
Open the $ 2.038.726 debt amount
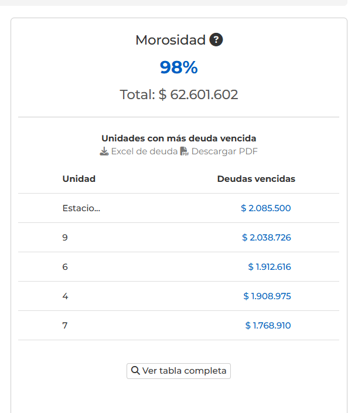pos(267,238)
